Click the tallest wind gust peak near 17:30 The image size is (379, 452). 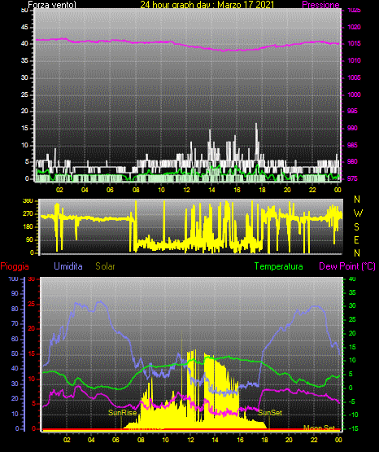pyautogui.click(x=256, y=125)
